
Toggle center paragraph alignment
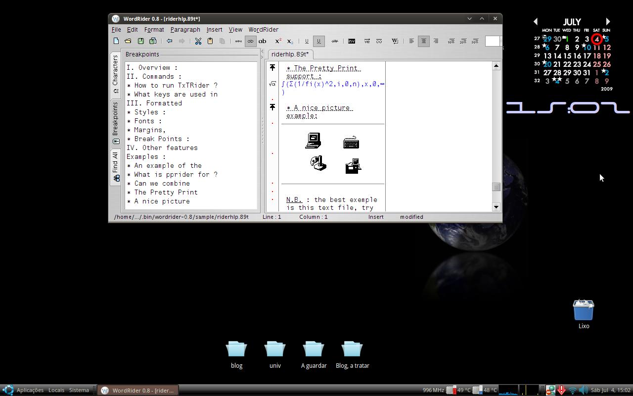(x=423, y=41)
